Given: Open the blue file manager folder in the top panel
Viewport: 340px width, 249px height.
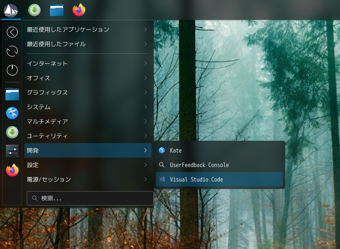Looking at the screenshot, I should 57,10.
